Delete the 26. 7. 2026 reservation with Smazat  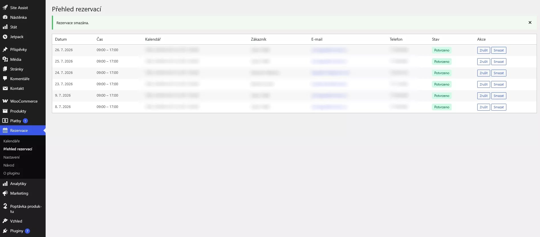coord(499,50)
